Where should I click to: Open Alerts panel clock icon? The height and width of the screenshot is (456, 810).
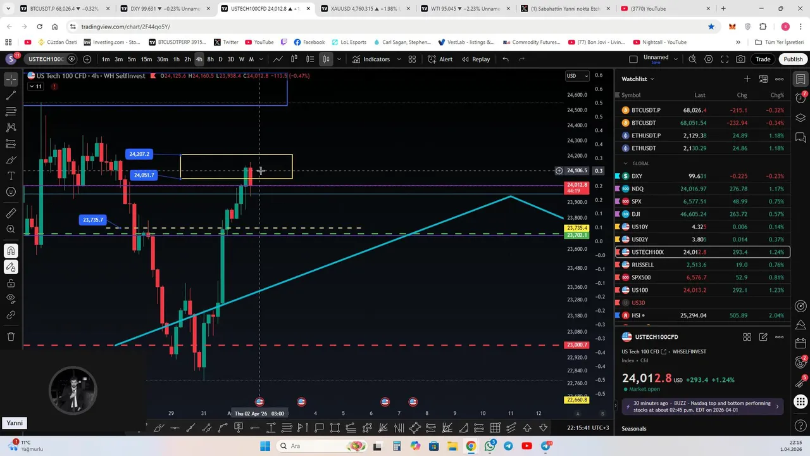tap(801, 98)
